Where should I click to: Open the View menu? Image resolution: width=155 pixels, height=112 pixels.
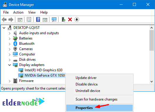[32, 12]
